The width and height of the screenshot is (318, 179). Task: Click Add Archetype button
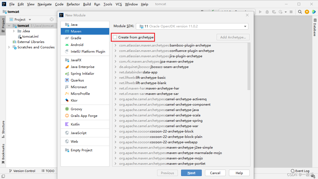click(x=233, y=37)
